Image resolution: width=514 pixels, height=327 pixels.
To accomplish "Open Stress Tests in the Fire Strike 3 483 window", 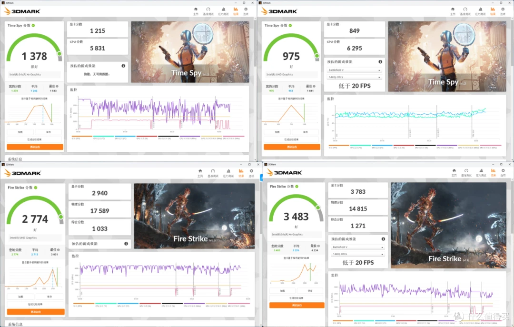I will 481,172.
